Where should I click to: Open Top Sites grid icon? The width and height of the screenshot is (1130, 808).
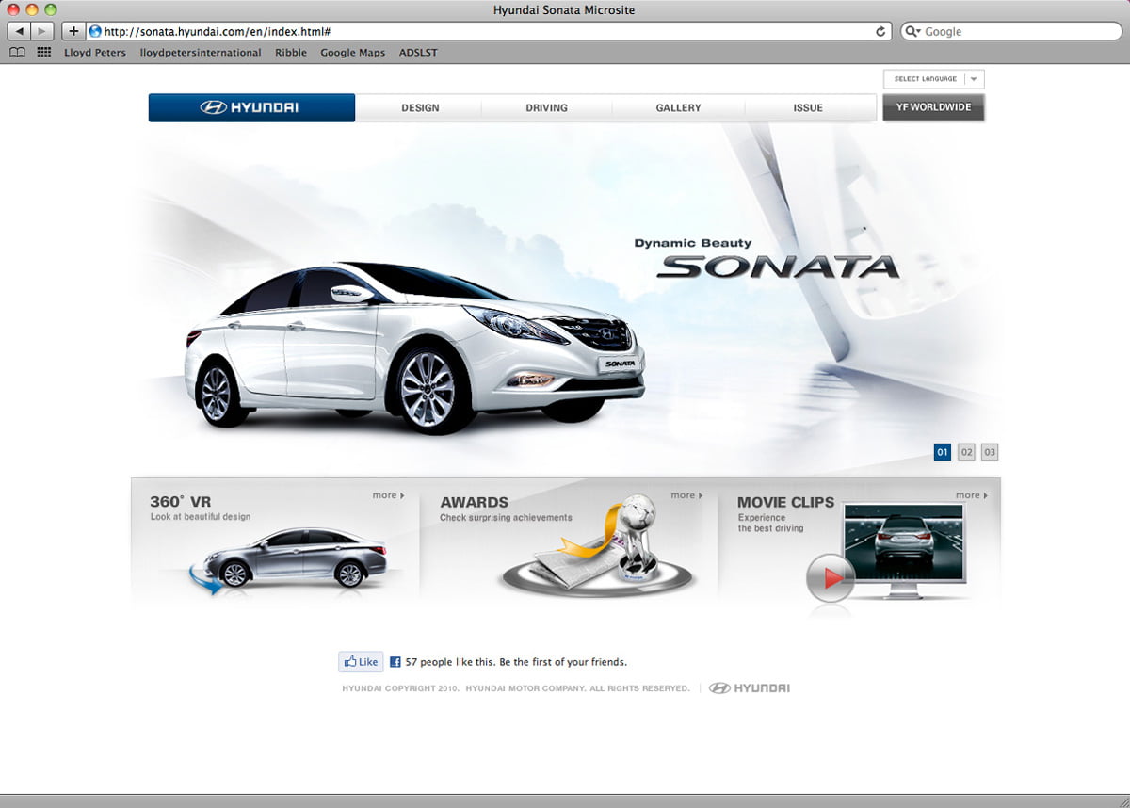tap(43, 53)
